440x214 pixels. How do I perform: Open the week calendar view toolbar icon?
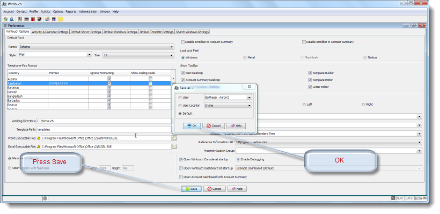(27, 19)
